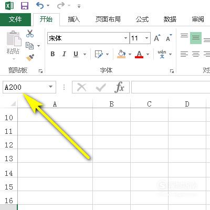Click the fx Insert Function icon
The width and height of the screenshot is (210, 210).
pyautogui.click(x=120, y=87)
